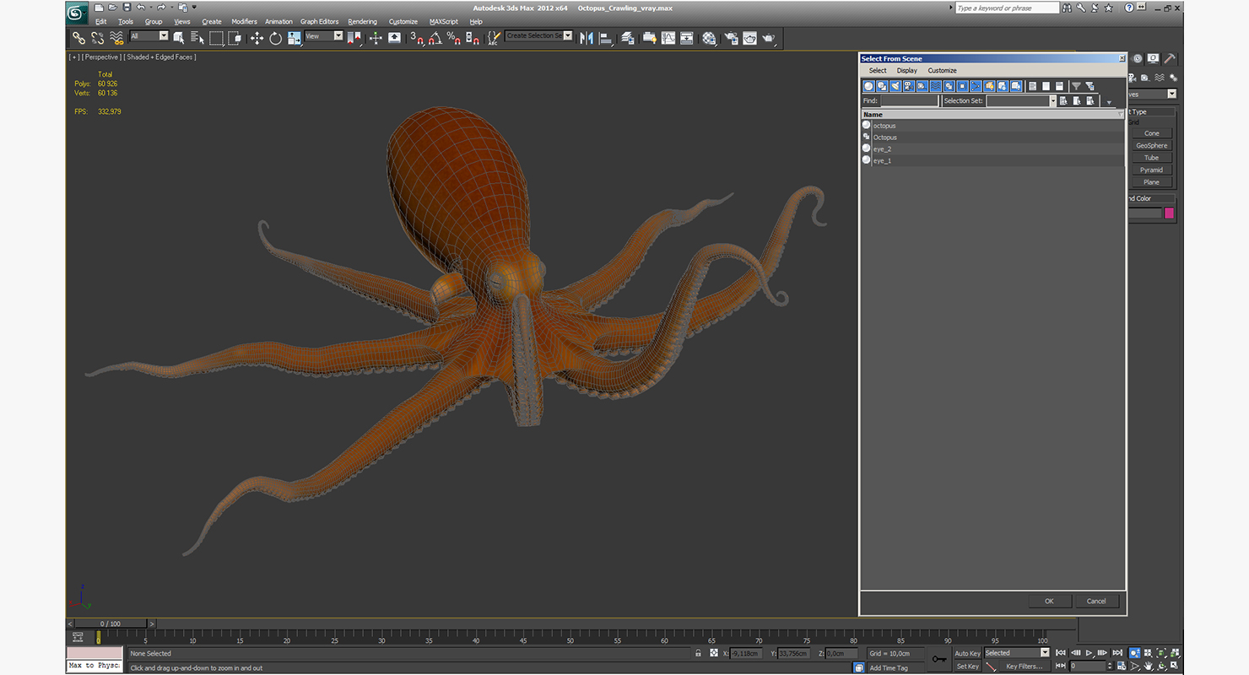1249x675 pixels.
Task: Expand the Selected key filter dropdown
Action: coord(1045,653)
